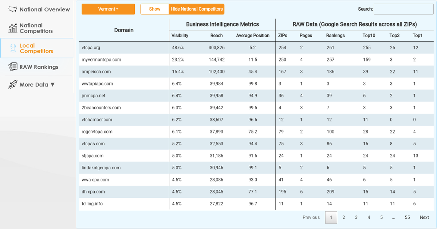Sort by Average Position column
This screenshot has width=437, height=229.
click(253, 36)
